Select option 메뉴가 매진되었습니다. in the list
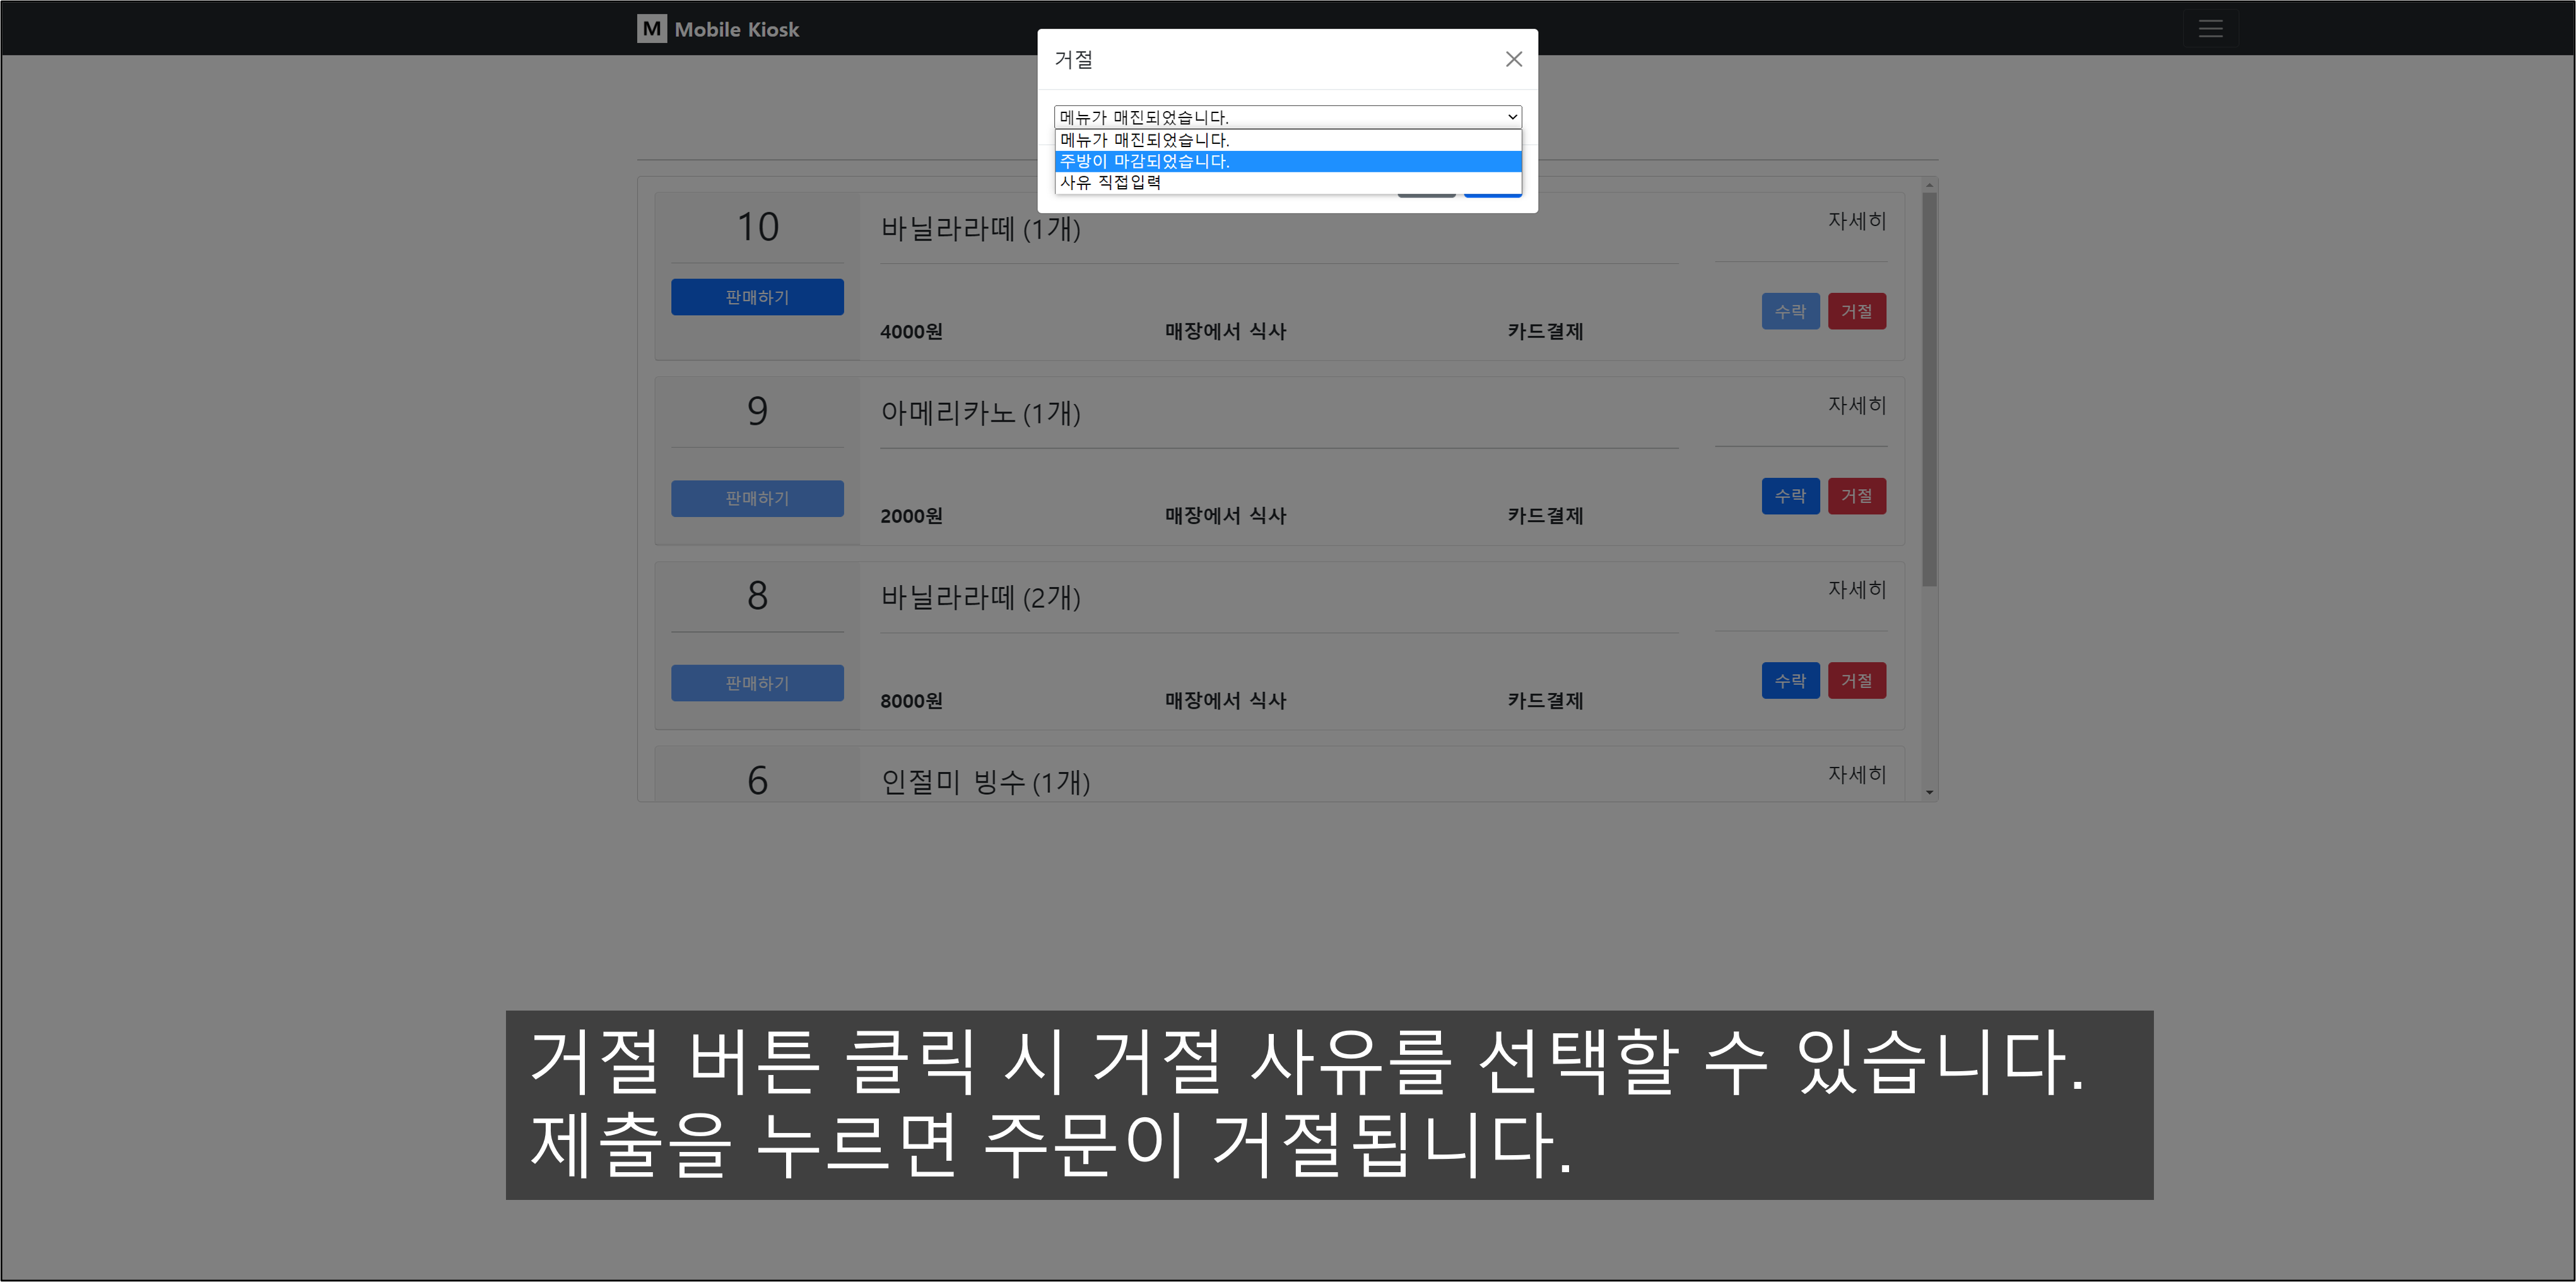This screenshot has height=1282, width=2576. [1288, 140]
